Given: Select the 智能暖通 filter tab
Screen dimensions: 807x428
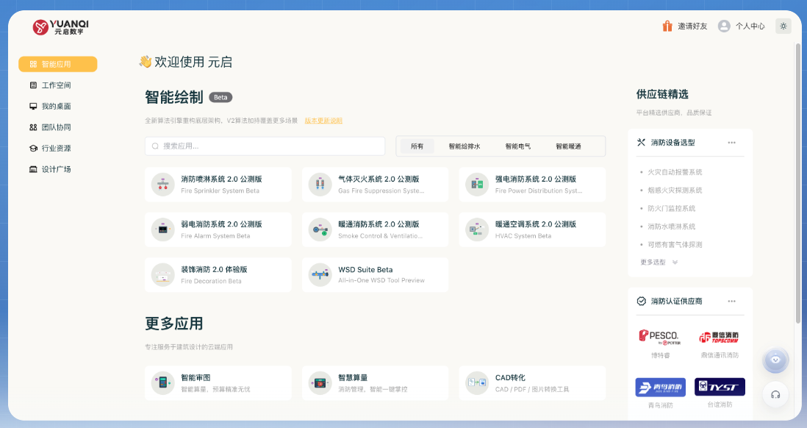Looking at the screenshot, I should tap(568, 146).
